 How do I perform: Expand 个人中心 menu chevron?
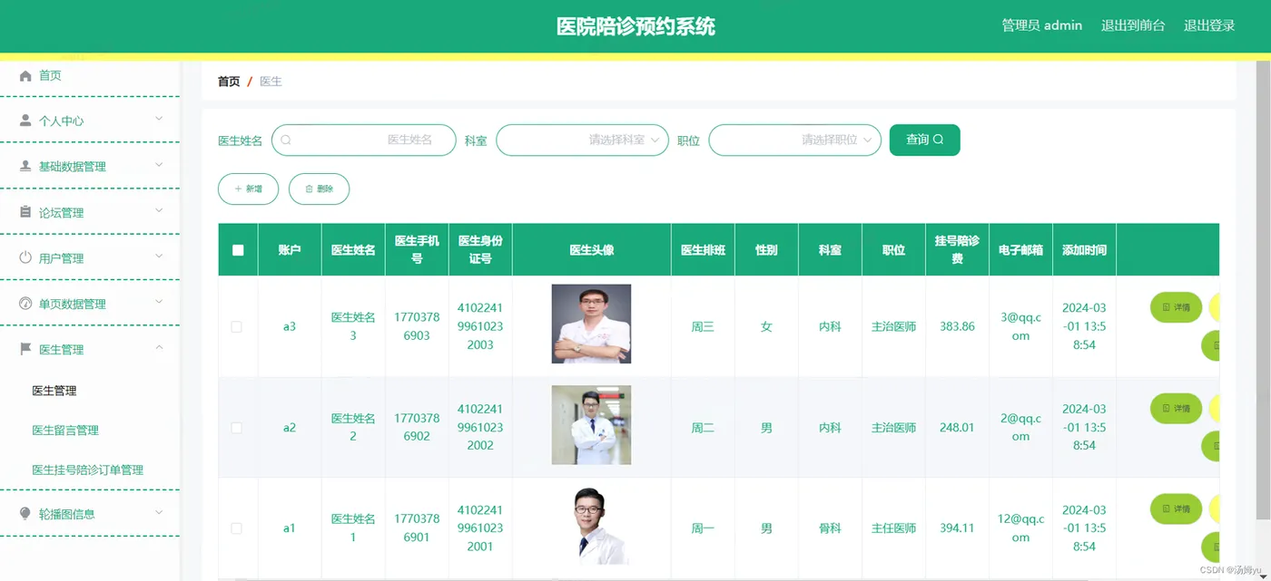(x=159, y=119)
